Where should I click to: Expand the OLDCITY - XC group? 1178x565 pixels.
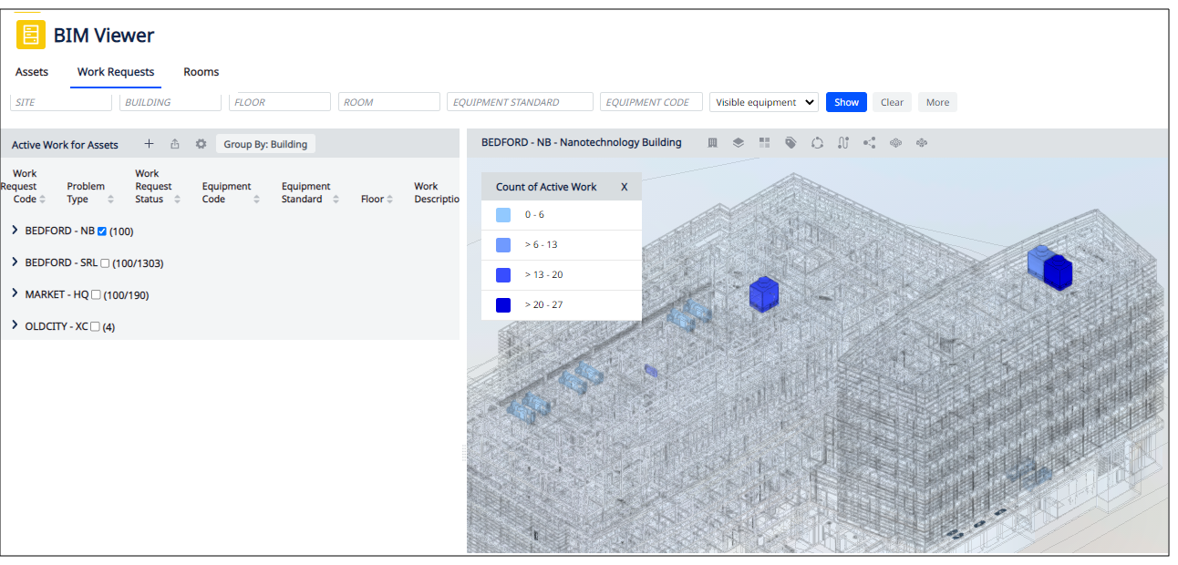coord(15,325)
